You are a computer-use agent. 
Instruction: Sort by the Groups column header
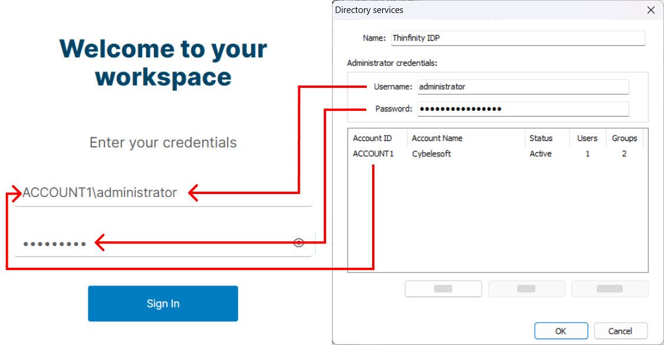tap(624, 139)
